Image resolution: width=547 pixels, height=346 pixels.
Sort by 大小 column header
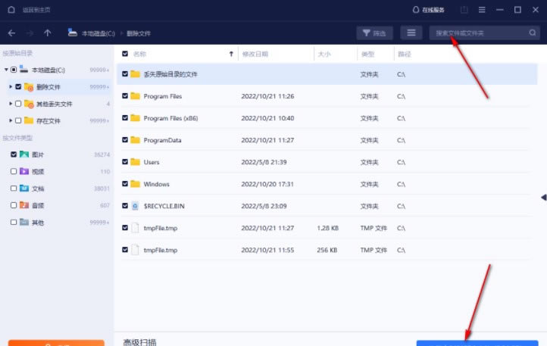pos(324,55)
